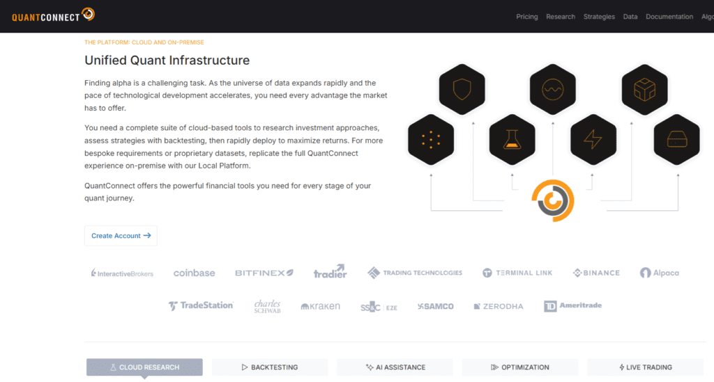714x382 pixels.
Task: Click the lightning bolt hexagon icon
Action: (x=593, y=139)
